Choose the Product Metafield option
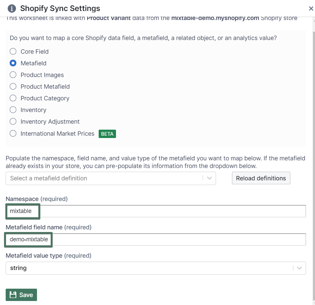 (x=13, y=87)
